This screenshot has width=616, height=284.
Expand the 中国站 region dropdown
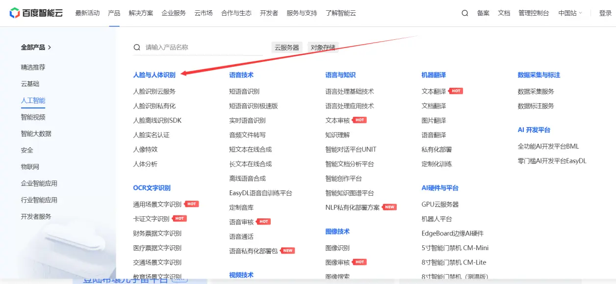pos(570,13)
